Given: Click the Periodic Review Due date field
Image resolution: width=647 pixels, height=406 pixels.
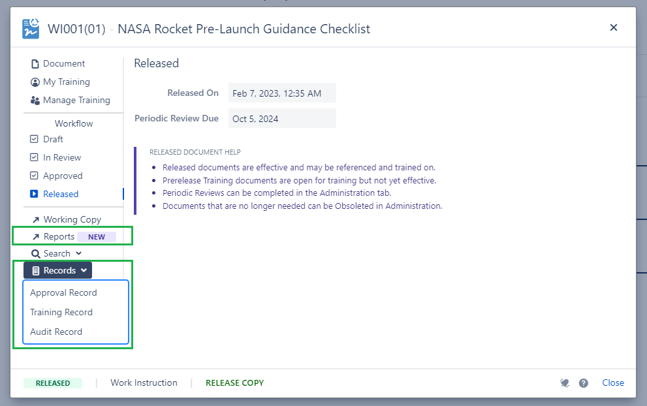Looking at the screenshot, I should point(281,119).
